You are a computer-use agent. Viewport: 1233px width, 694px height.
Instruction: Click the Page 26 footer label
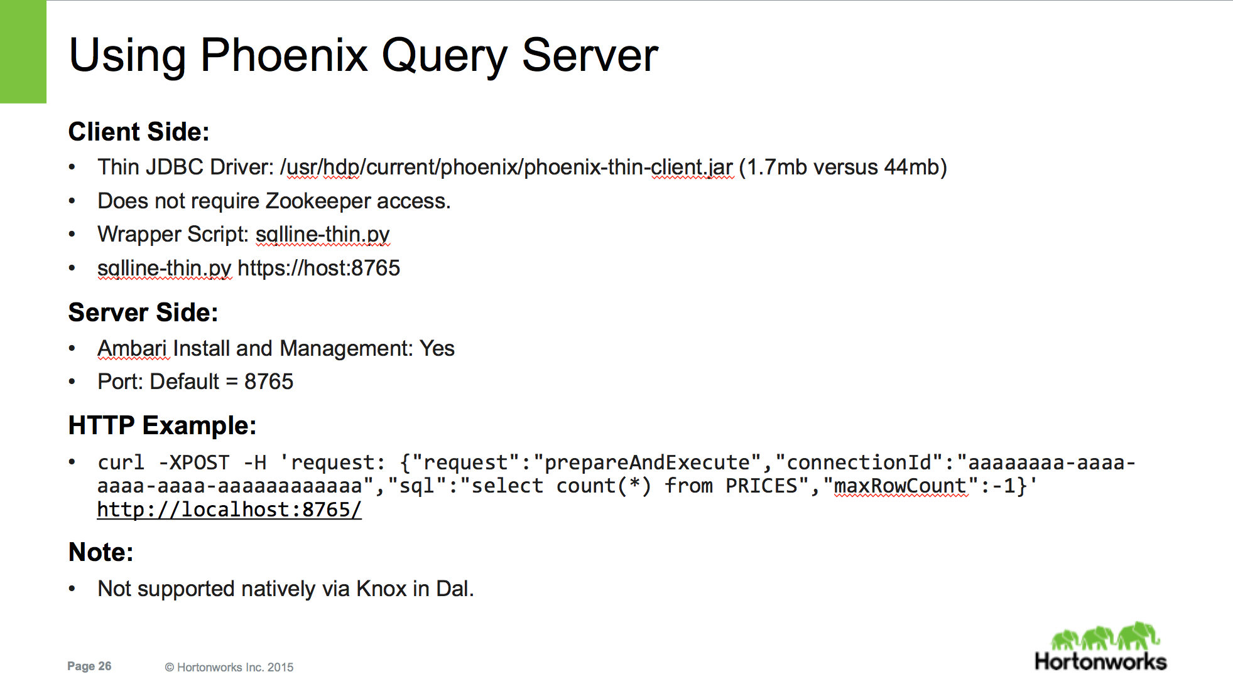click(89, 666)
